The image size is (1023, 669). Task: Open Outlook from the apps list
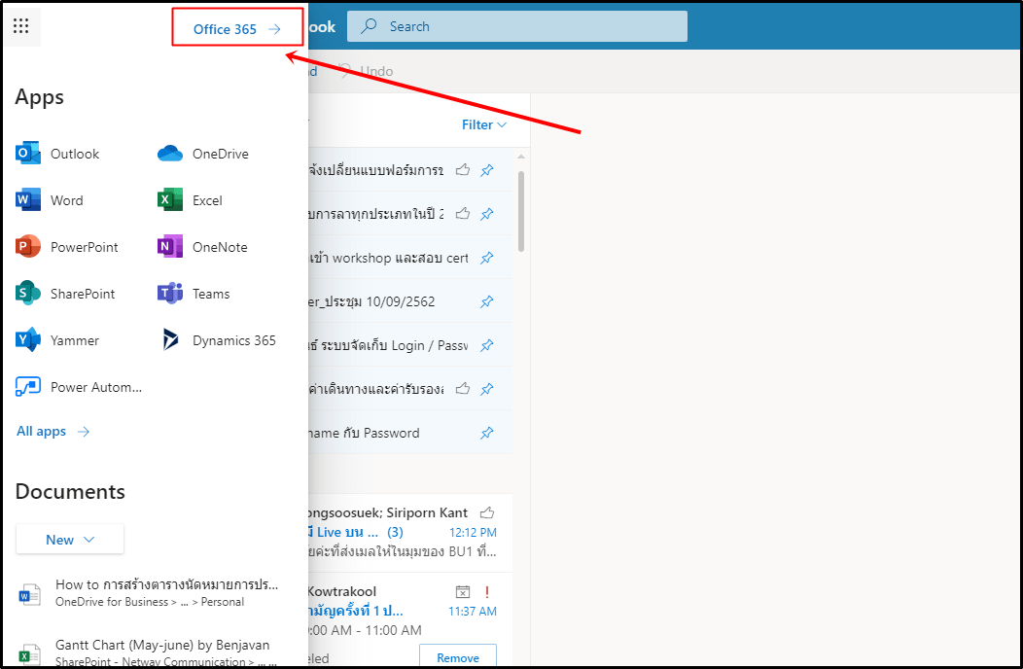coord(58,154)
